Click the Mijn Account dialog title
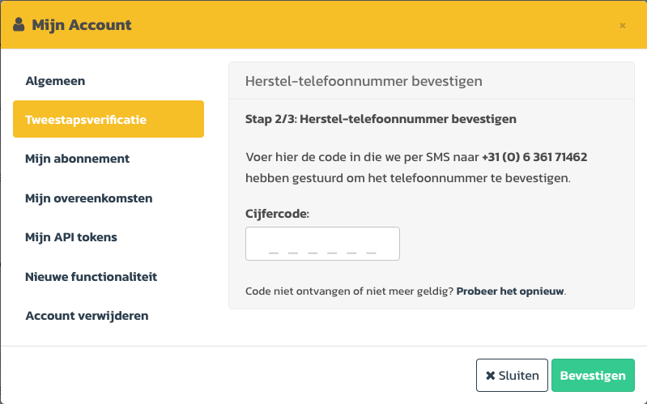 (x=82, y=25)
